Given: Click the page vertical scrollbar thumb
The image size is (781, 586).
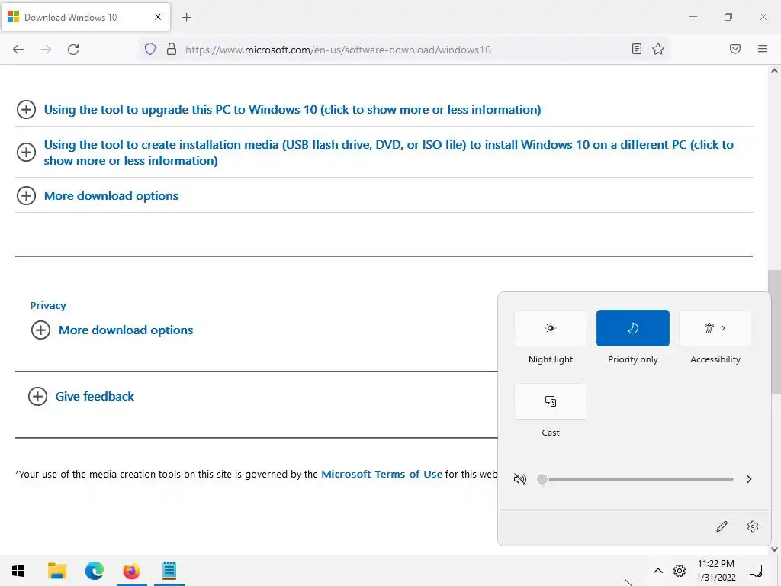Looking at the screenshot, I should (774, 331).
